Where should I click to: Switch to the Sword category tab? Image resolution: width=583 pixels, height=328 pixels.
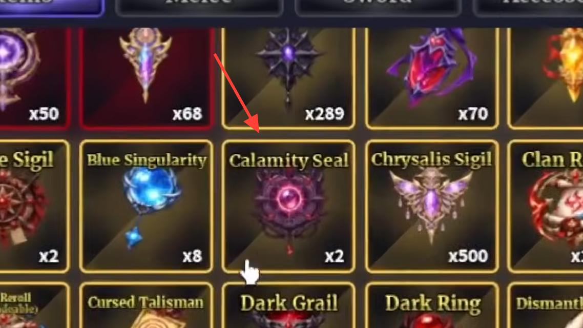378,8
